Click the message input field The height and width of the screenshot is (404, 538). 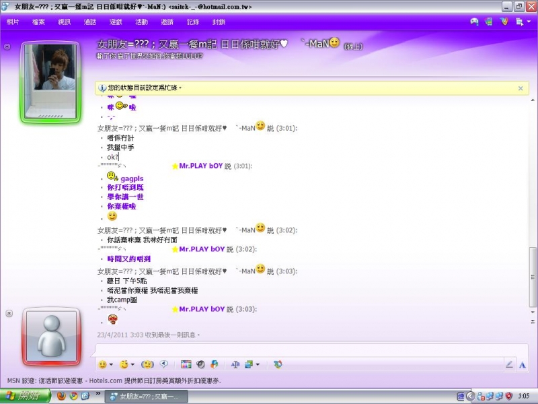click(x=311, y=349)
